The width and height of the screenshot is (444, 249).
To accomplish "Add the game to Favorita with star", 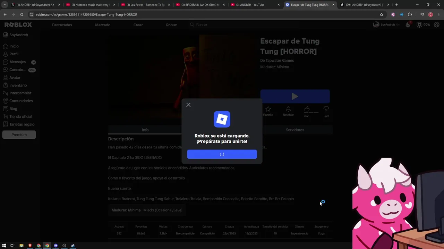I will click(268, 111).
